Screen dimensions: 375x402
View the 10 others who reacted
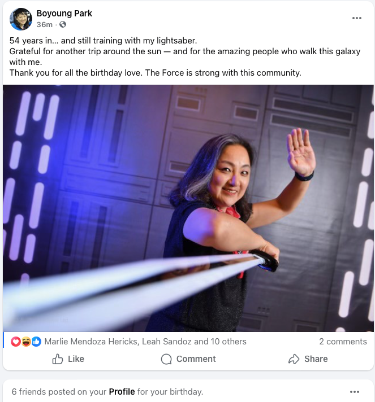pos(229,342)
